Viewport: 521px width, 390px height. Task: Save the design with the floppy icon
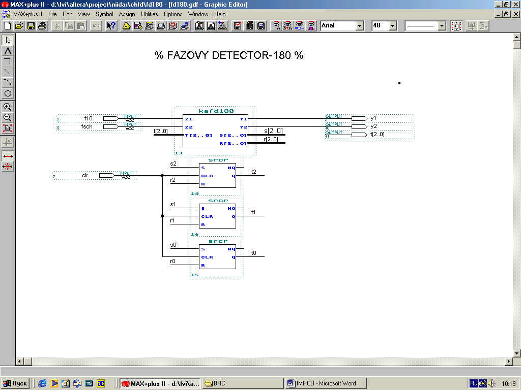pyautogui.click(x=31, y=26)
